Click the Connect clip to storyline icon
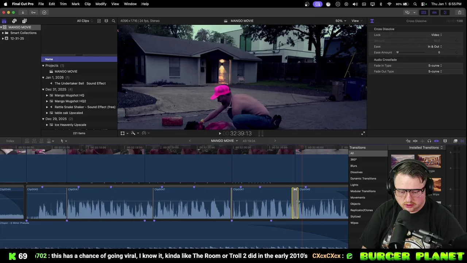 coord(27,141)
